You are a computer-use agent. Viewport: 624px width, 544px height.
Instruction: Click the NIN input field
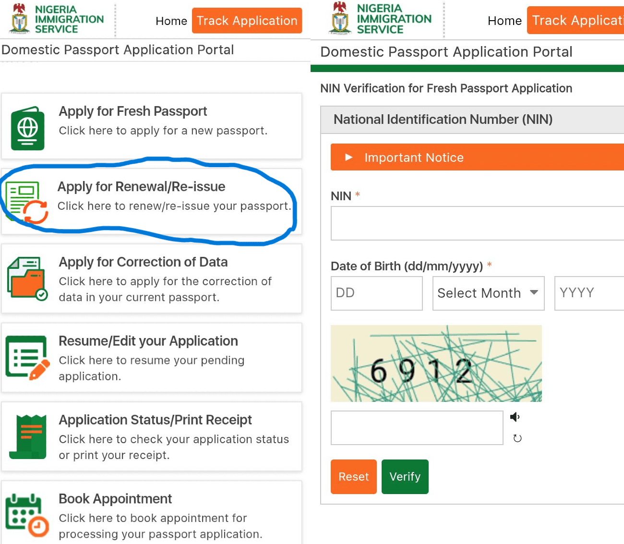point(476,223)
